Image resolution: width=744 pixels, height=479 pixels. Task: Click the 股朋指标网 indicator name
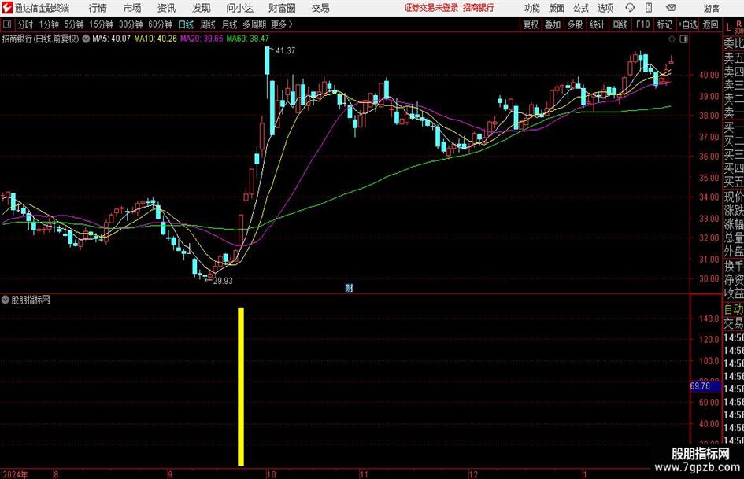31,300
